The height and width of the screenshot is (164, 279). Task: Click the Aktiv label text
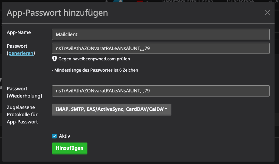(x=64, y=136)
